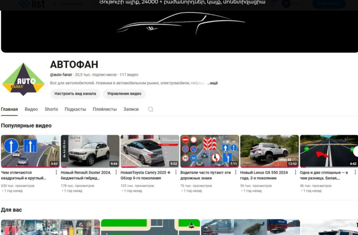Click the search icon in channel tabs
The image size is (358, 235).
click(x=151, y=109)
